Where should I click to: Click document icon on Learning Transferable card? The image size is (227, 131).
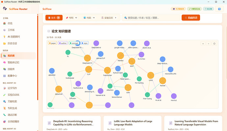[171, 123]
